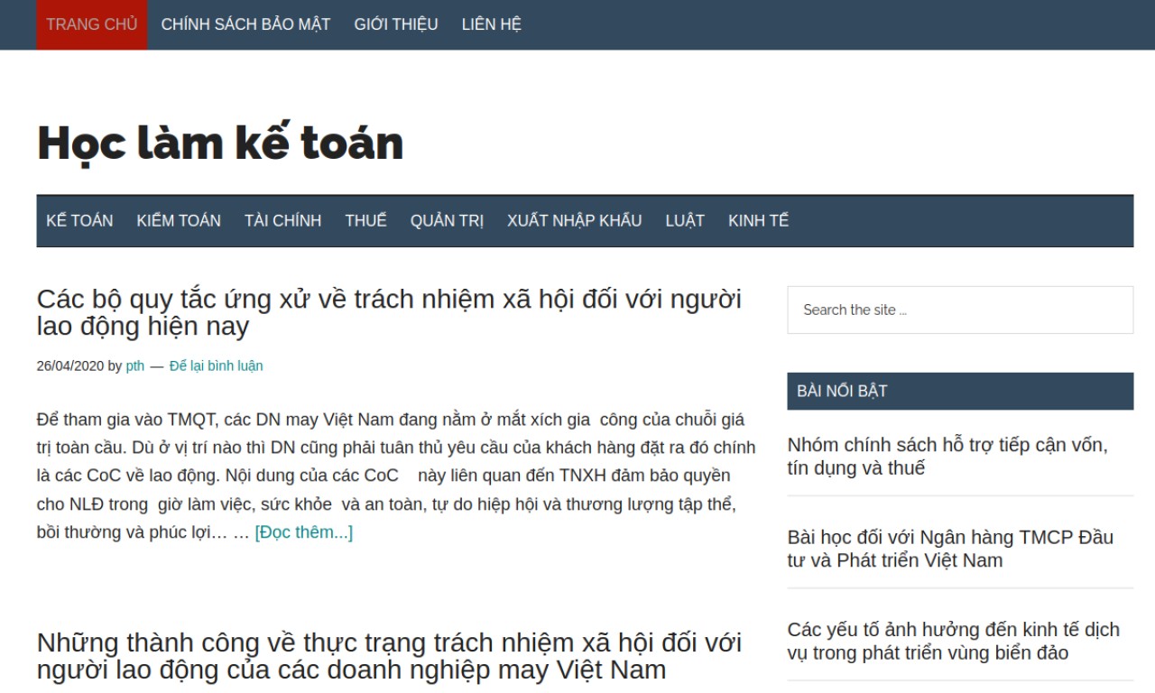This screenshot has height=693, width=1155.
Task: Open the KIỂM TOÁN category
Action: pos(179,221)
